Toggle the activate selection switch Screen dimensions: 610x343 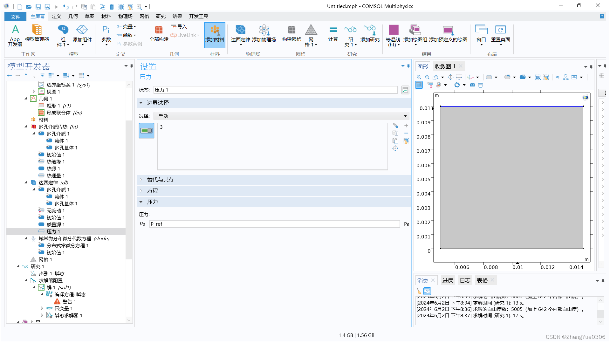147,131
